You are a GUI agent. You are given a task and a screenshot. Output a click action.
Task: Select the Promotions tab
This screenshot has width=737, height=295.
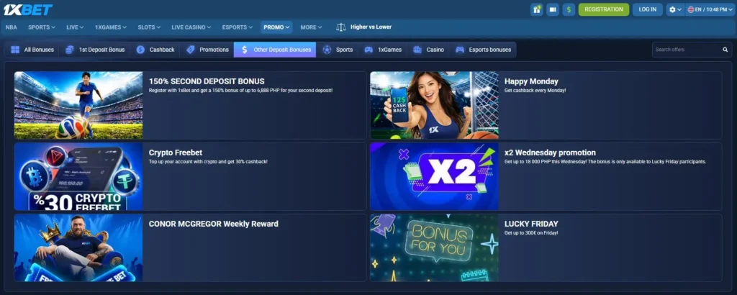[x=207, y=50]
